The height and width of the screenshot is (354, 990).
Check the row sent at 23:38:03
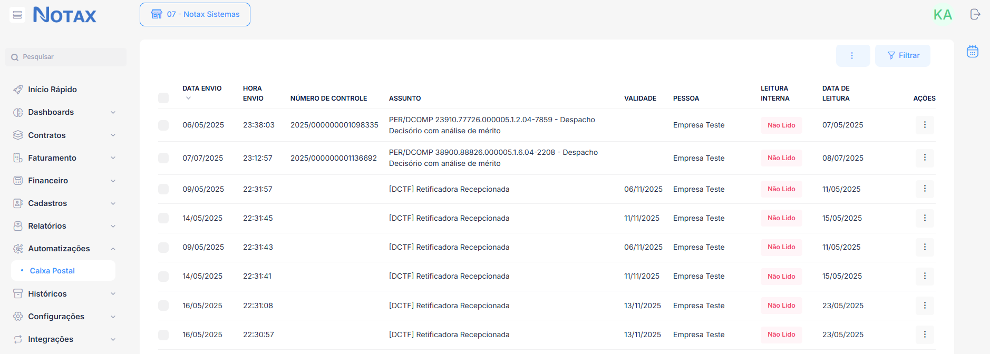tap(163, 125)
